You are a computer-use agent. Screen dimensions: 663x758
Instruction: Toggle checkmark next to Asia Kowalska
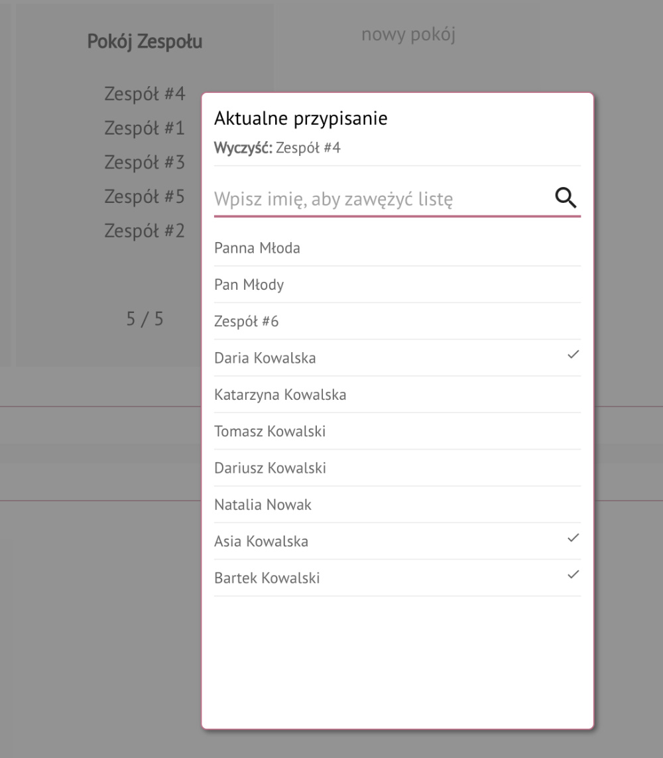tap(573, 538)
